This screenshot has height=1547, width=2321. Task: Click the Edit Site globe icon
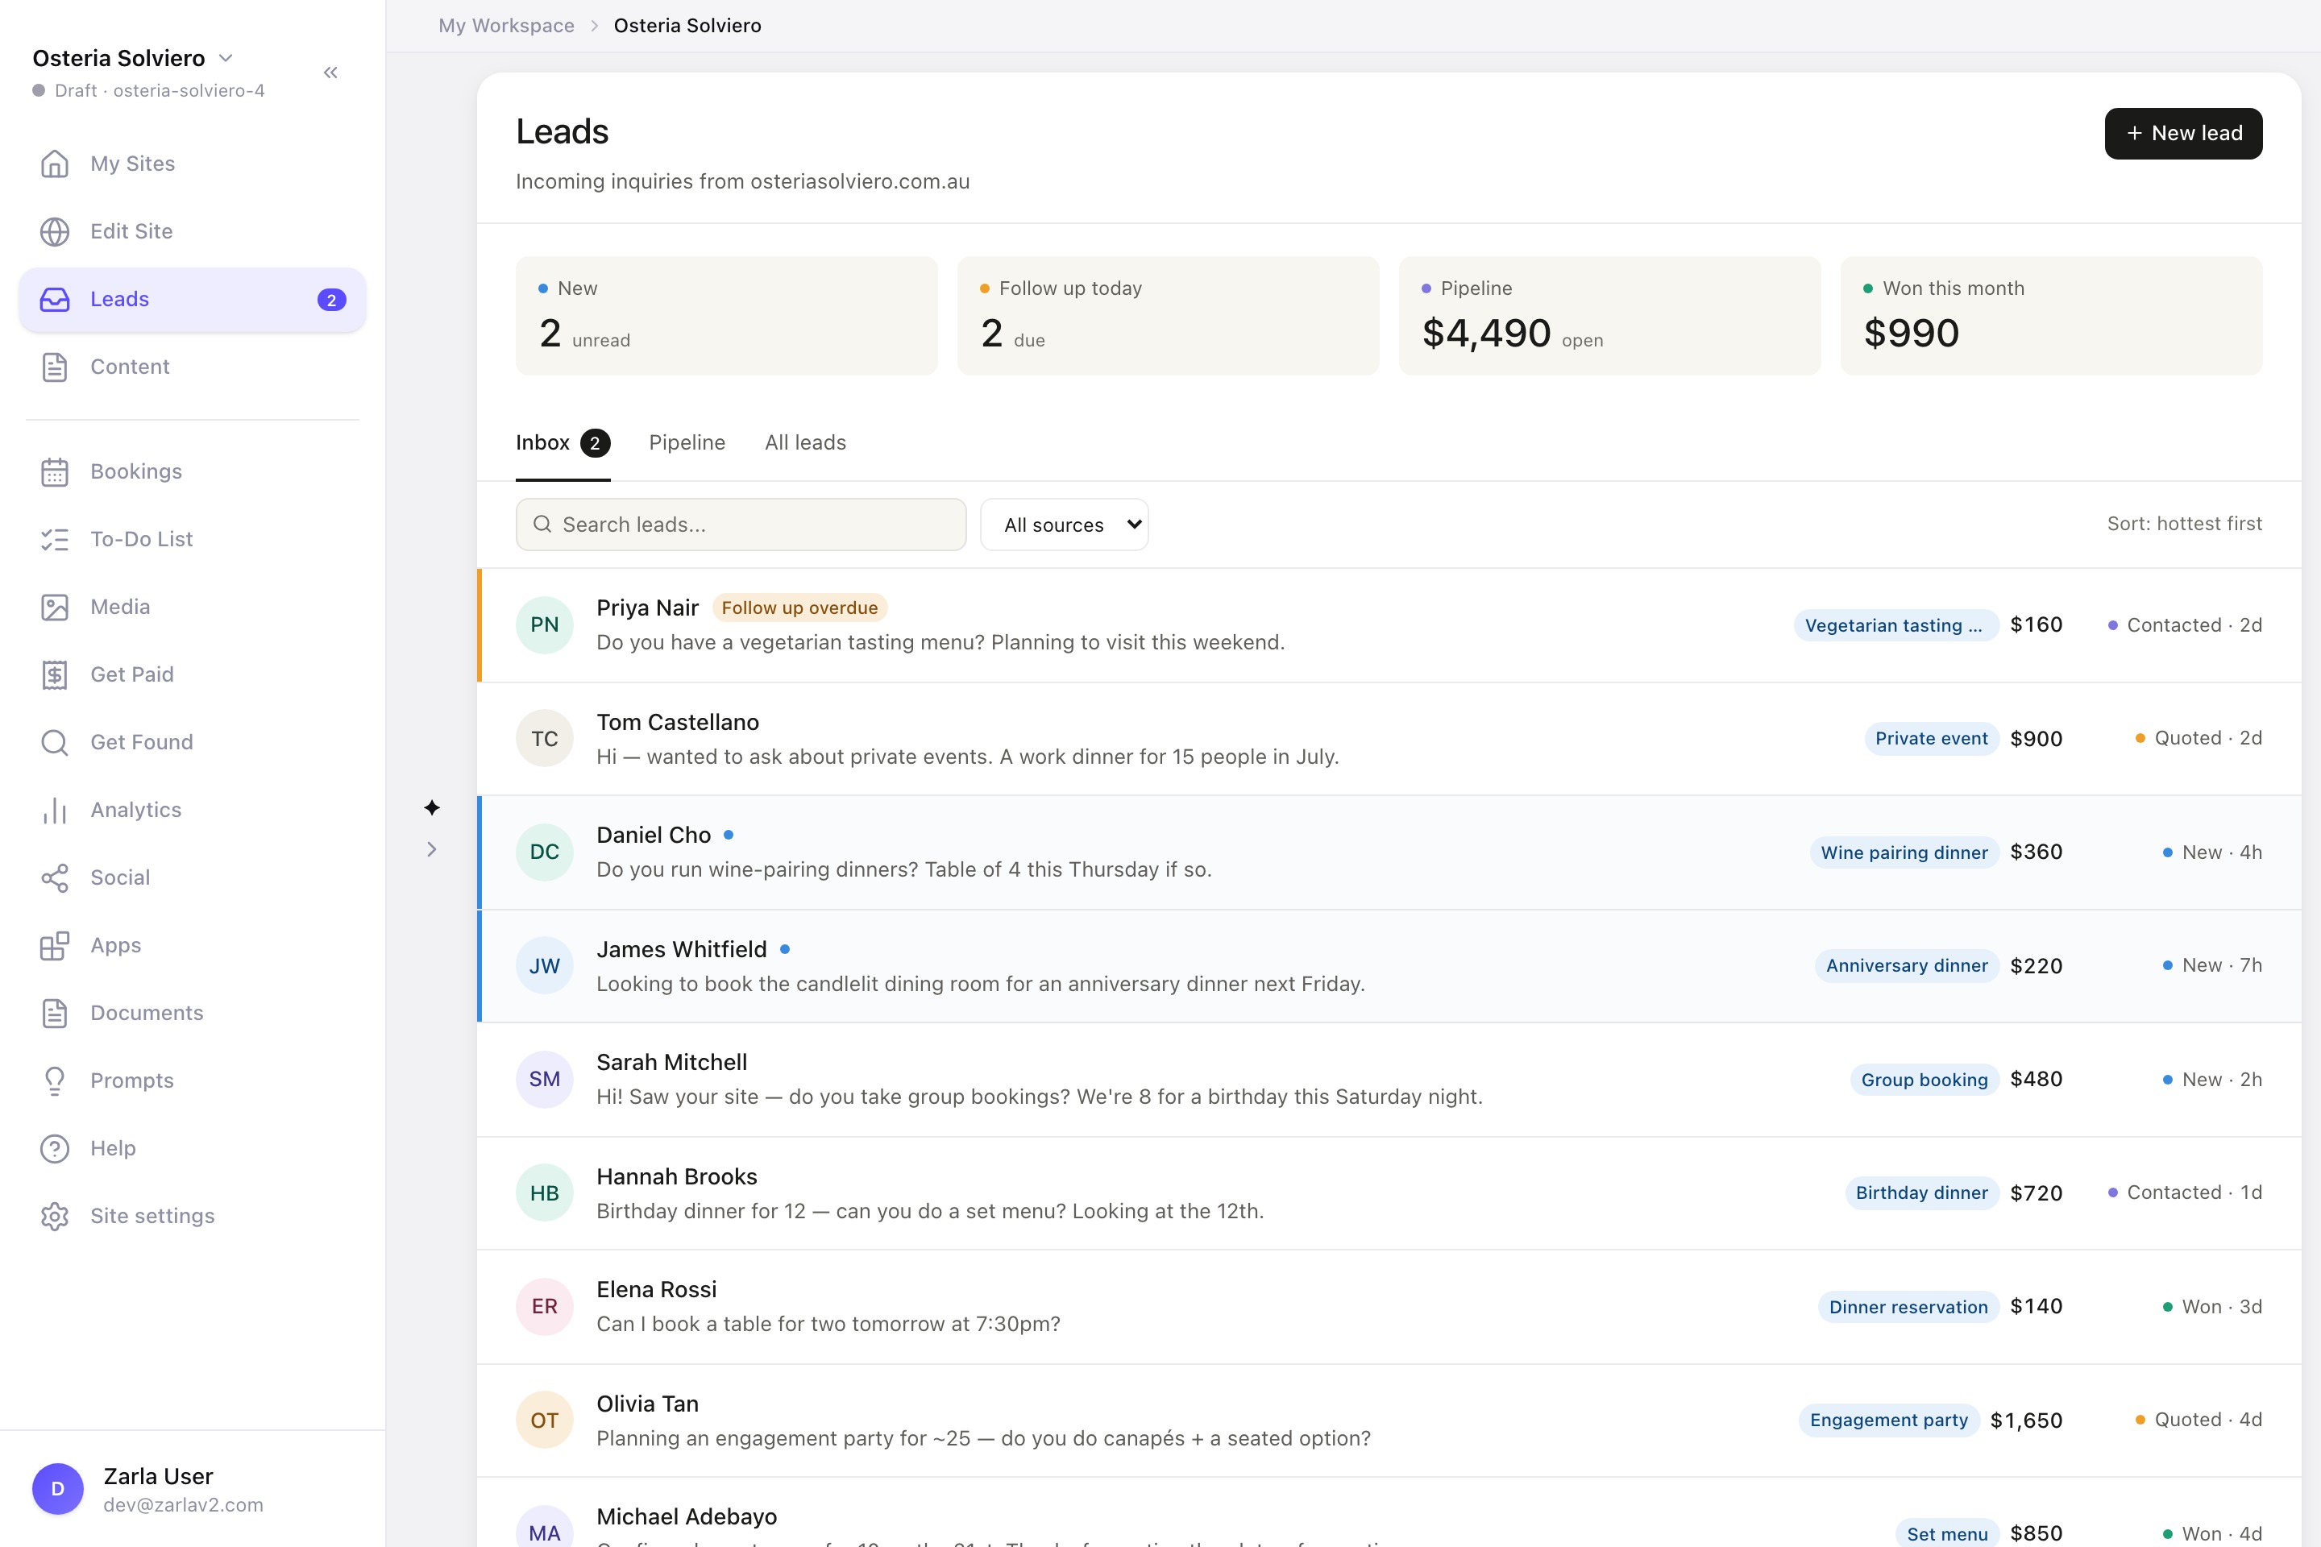click(x=54, y=231)
